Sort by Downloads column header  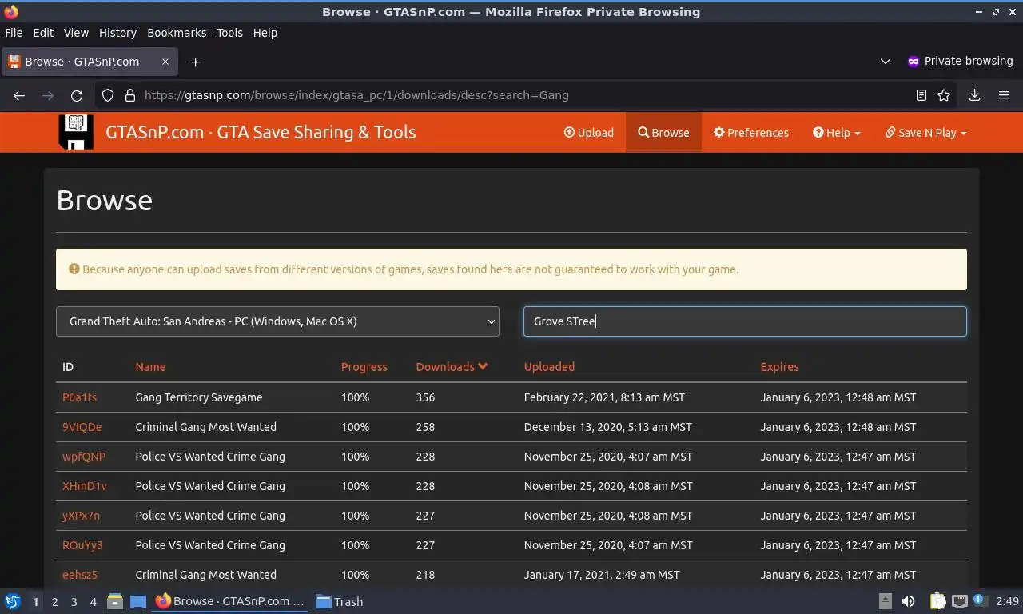[x=452, y=367]
